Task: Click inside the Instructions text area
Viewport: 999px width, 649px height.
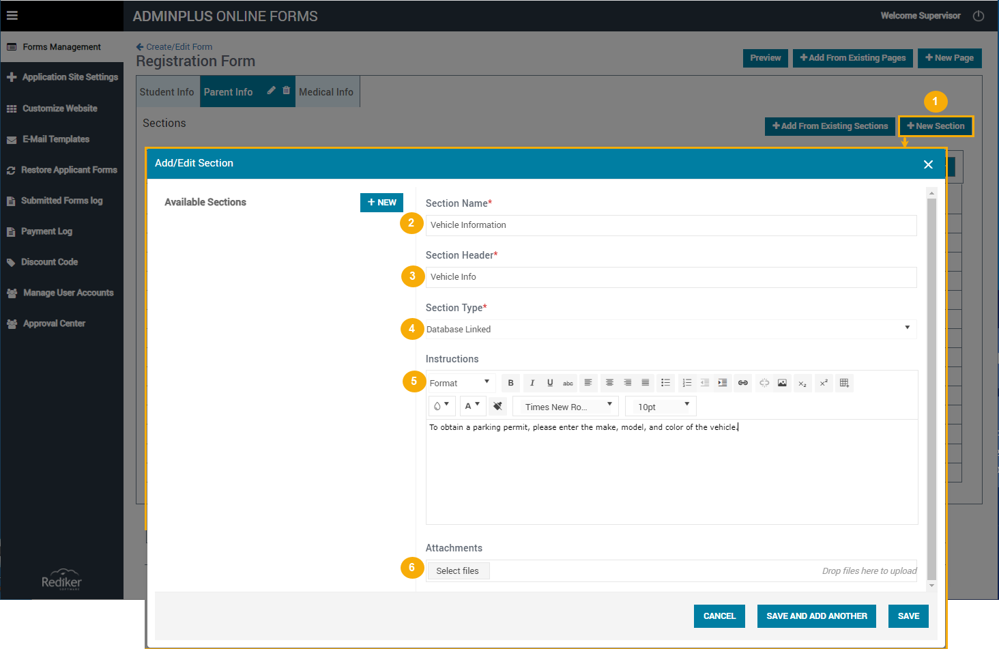Action: 671,472
